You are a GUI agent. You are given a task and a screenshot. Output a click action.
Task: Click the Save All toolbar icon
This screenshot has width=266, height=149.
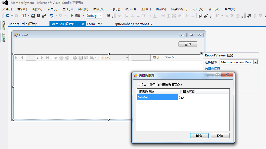44,16
